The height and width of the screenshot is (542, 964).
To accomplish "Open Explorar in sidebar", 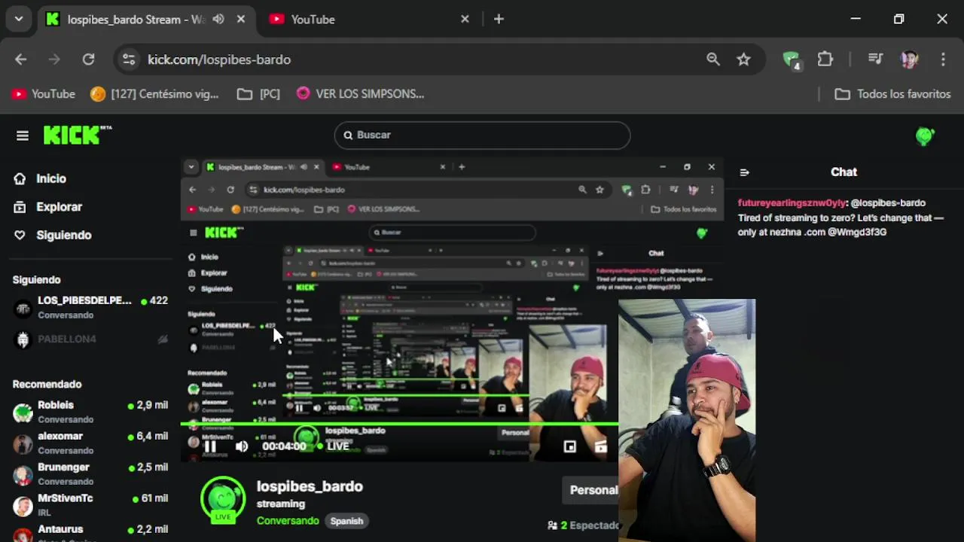I will [x=48, y=207].
